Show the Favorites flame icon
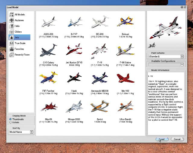The height and width of the screenshot is (153, 193). click(11, 49)
